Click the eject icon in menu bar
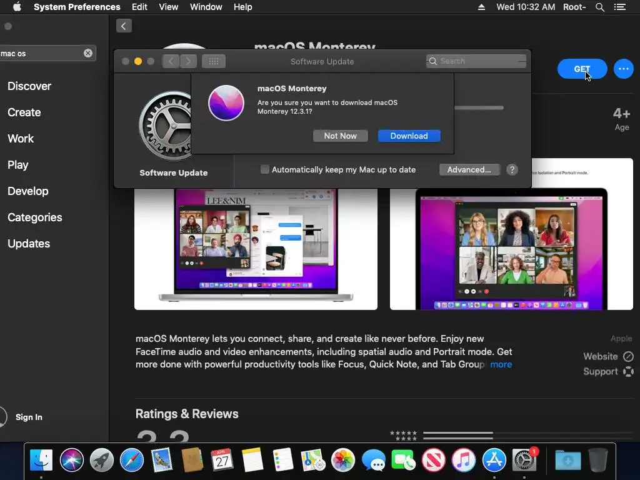640x480 pixels. (x=481, y=7)
